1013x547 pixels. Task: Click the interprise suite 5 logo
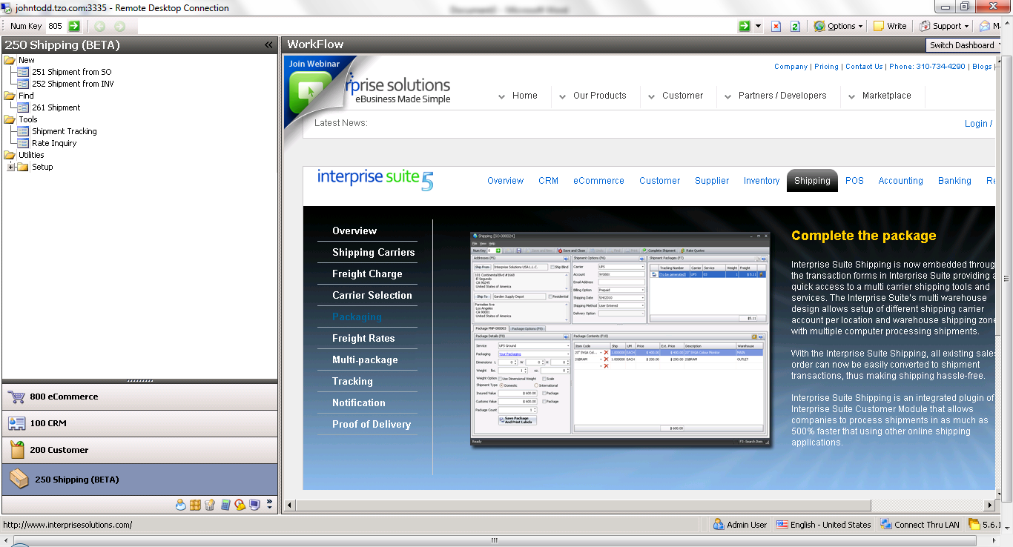pos(375,180)
